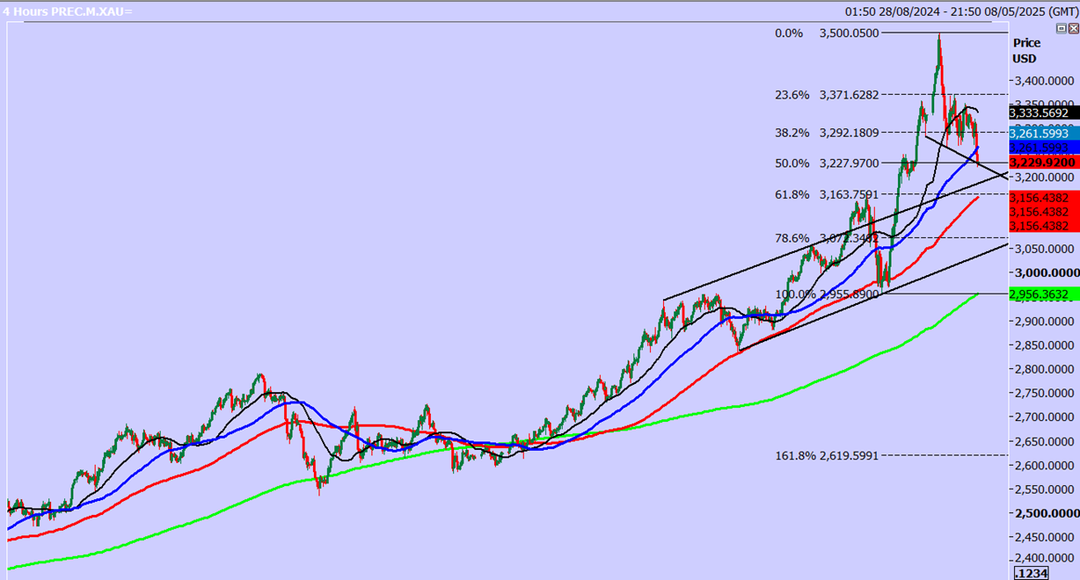This screenshot has height=580, width=1080.
Task: Select the red 3,229.9200 last price tag
Action: (1042, 163)
